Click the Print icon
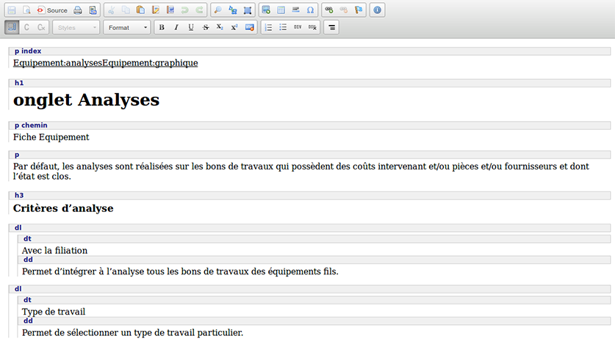Viewport: 615px width, 344px height. (78, 10)
